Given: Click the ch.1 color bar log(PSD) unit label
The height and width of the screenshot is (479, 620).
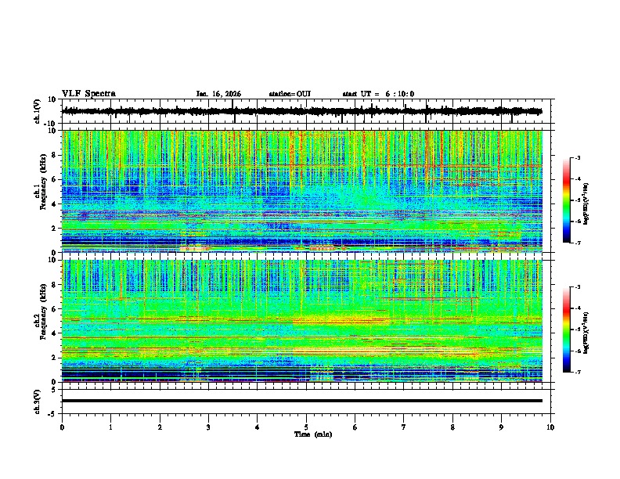Looking at the screenshot, I should pos(586,204).
